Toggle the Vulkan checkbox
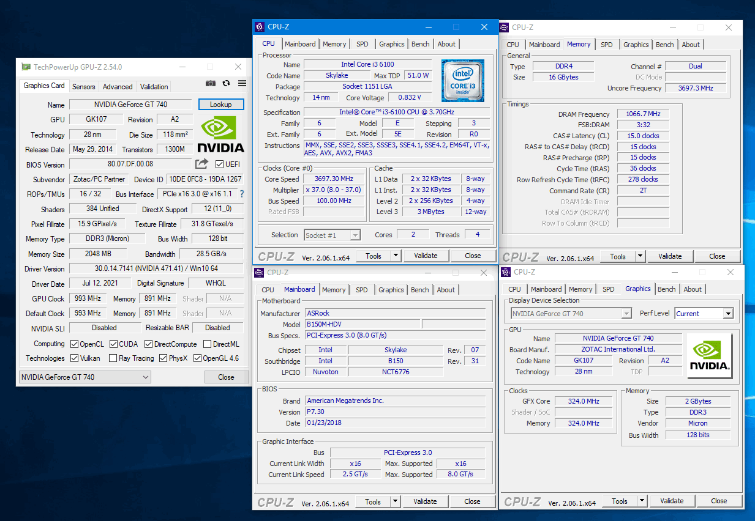This screenshot has width=755, height=521. click(x=74, y=358)
